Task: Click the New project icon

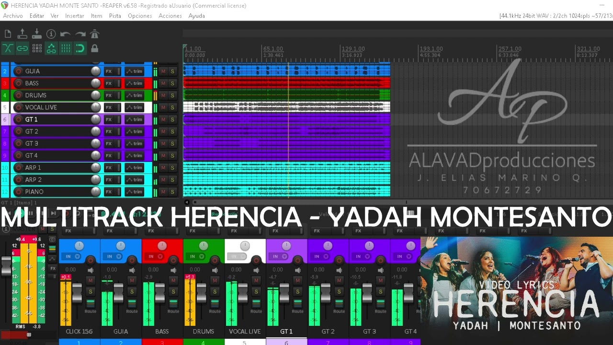Action: [x=8, y=34]
